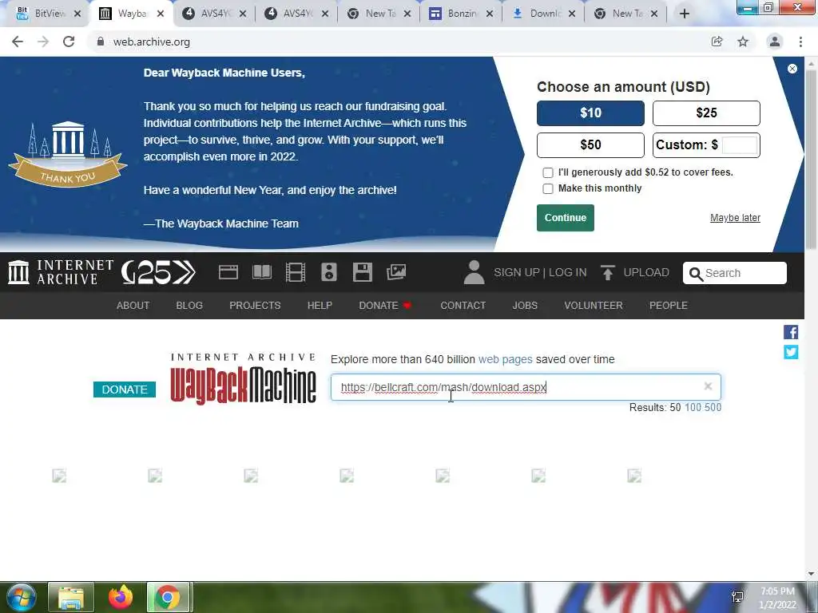Clear the Wayback URL field

coord(708,386)
